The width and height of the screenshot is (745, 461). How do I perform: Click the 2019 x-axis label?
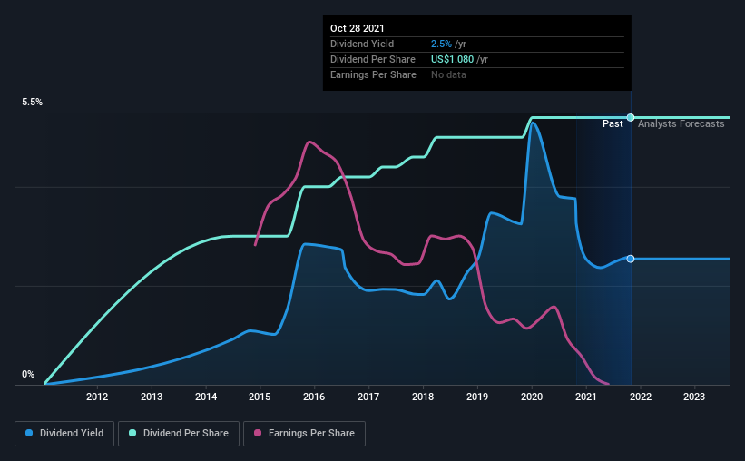(x=477, y=397)
